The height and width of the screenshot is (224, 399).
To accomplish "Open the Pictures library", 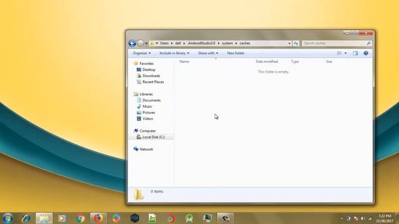I will [x=148, y=112].
